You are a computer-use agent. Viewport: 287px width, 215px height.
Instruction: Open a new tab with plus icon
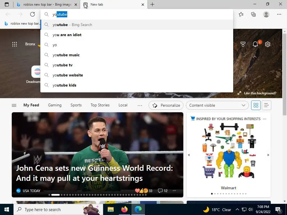[152, 4]
